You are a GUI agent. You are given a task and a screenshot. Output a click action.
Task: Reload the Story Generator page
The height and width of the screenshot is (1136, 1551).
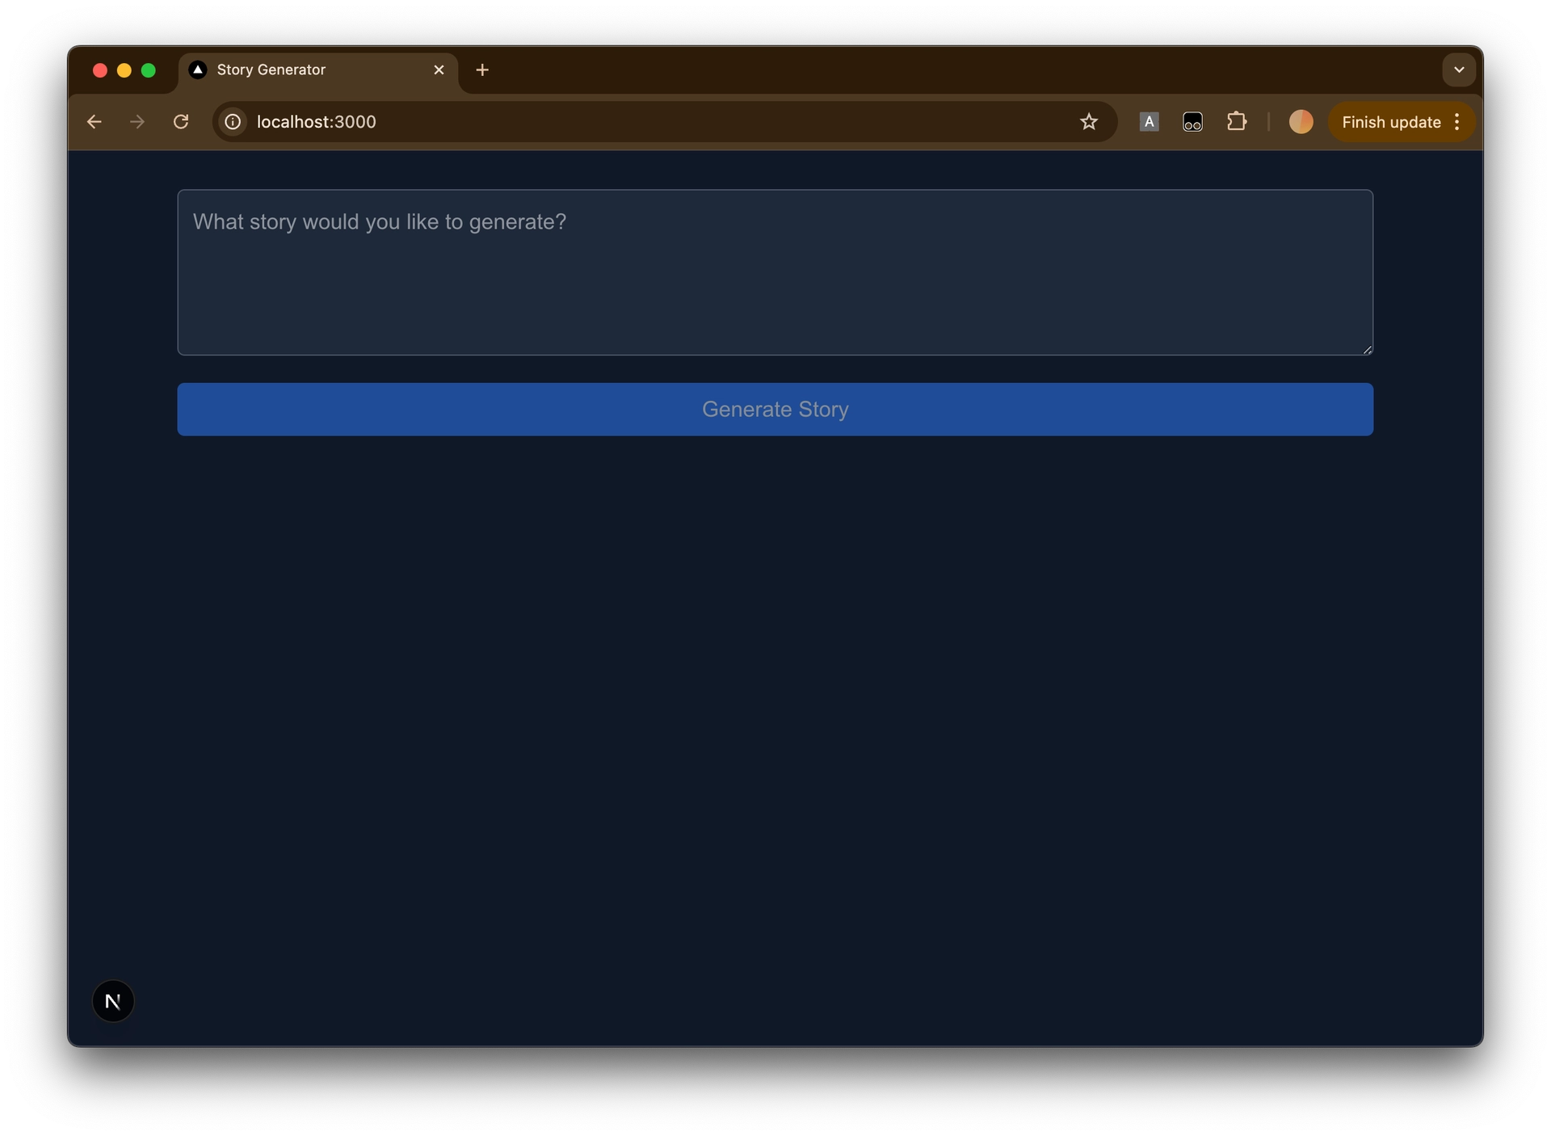pos(181,122)
